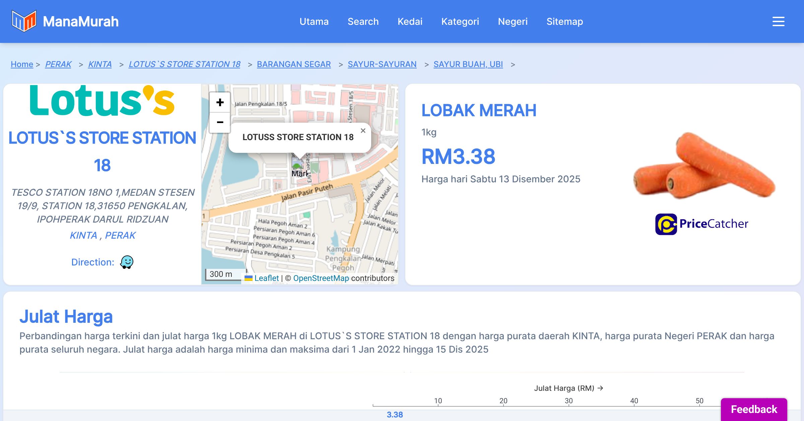The image size is (804, 421).
Task: Go to the Search page
Action: pos(363,21)
